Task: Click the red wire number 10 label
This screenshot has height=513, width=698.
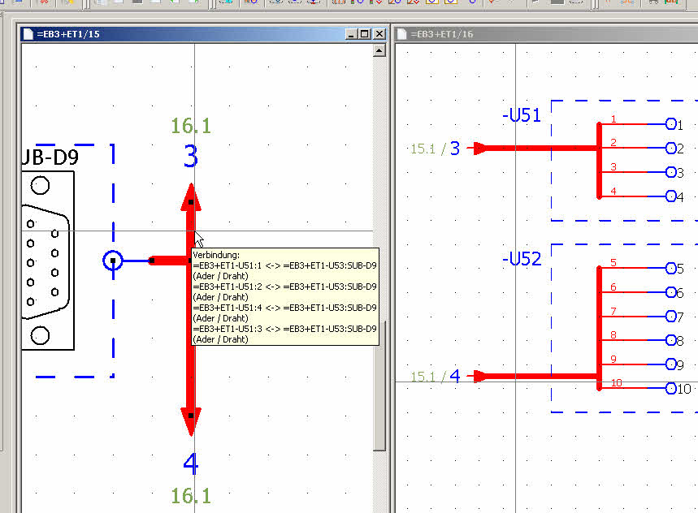Action: (617, 383)
